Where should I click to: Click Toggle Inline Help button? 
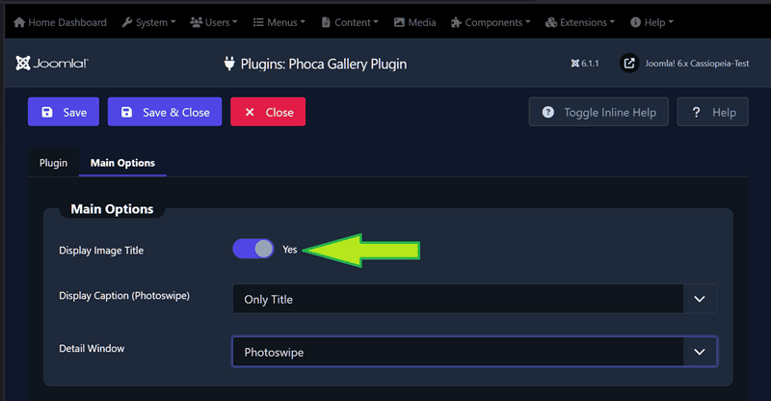coord(598,112)
